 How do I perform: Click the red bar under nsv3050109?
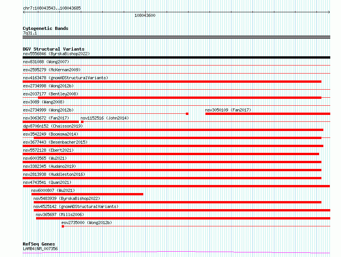click(268, 114)
